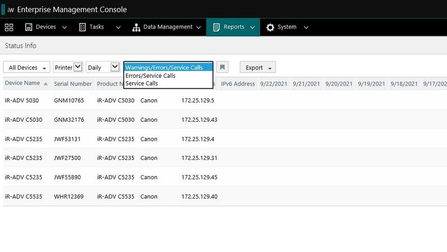Click the 9/21/2021 column header

coord(306,83)
